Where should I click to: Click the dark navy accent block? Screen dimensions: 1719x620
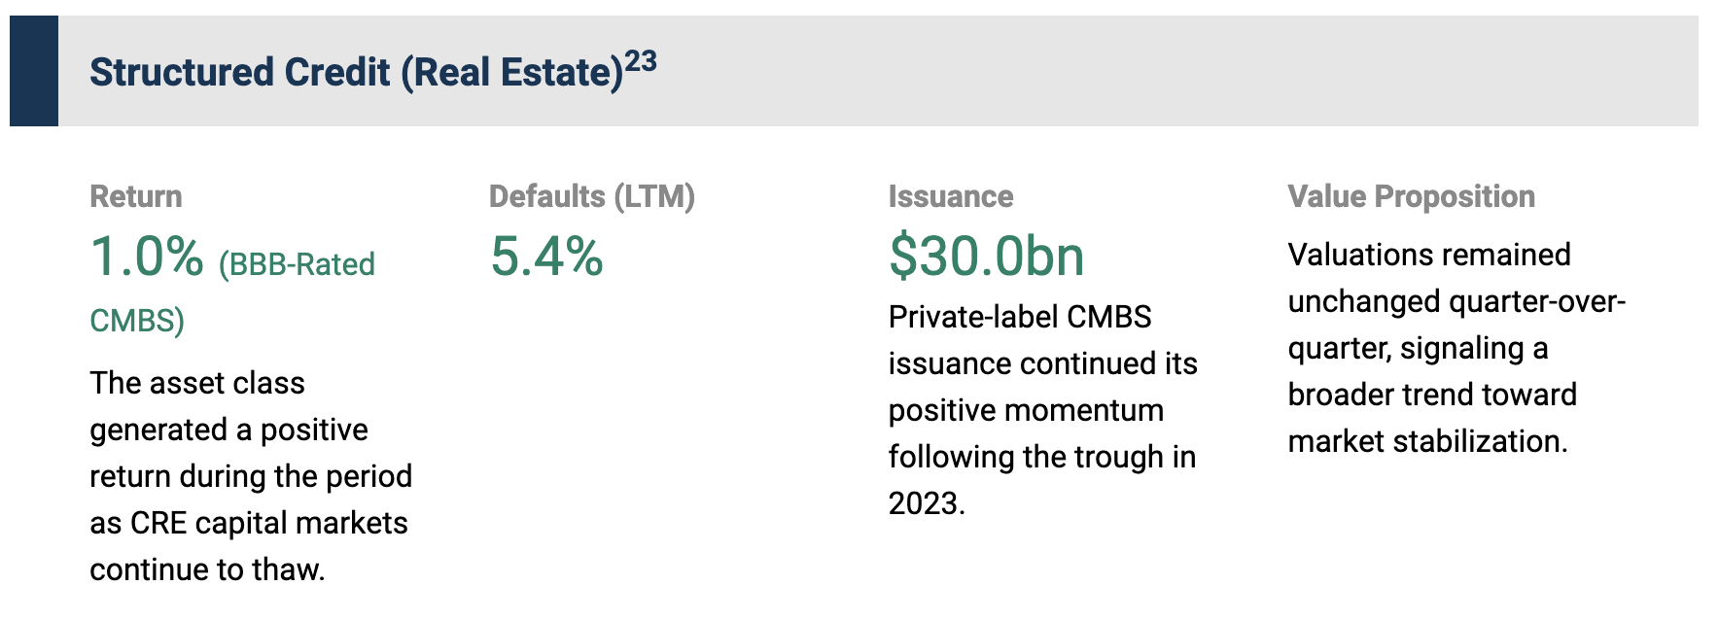point(34,71)
